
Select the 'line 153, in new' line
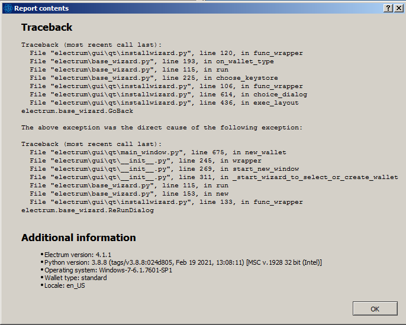(x=129, y=194)
